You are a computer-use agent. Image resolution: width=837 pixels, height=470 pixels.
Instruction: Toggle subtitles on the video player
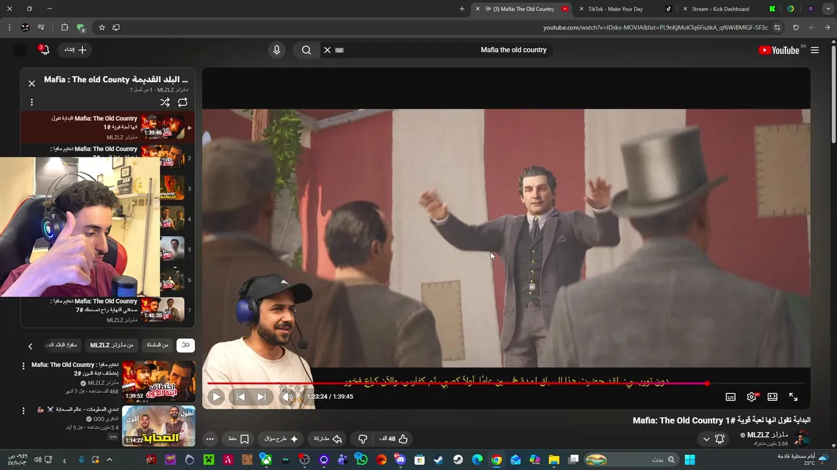point(730,397)
